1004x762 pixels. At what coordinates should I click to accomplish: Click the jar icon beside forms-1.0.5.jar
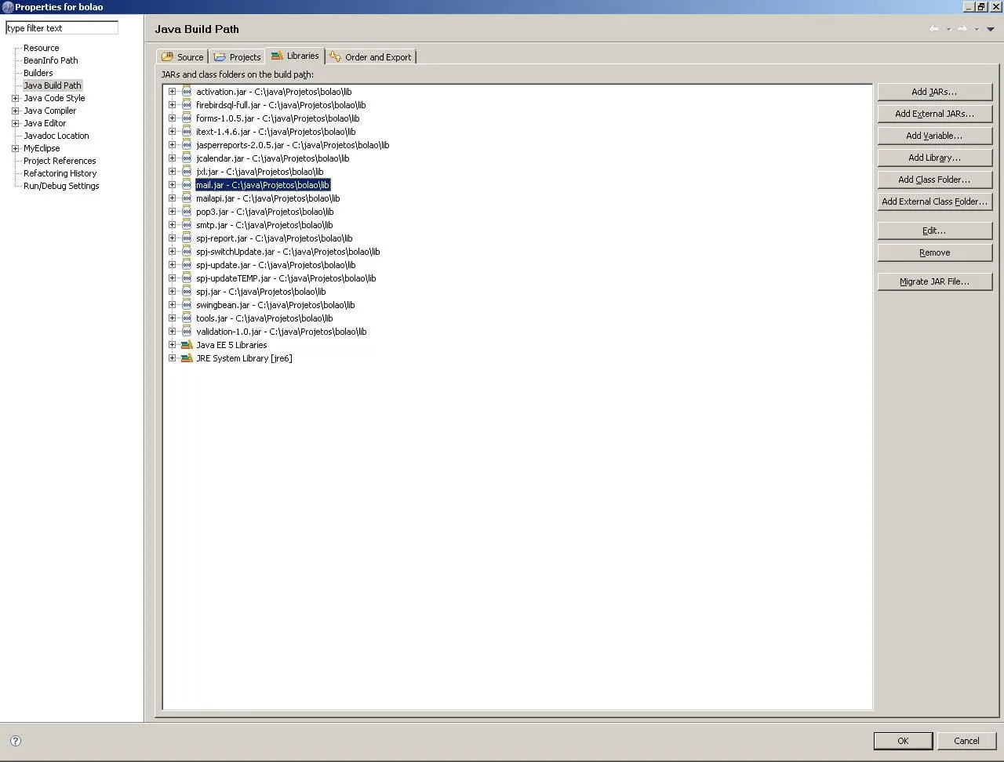coord(187,118)
